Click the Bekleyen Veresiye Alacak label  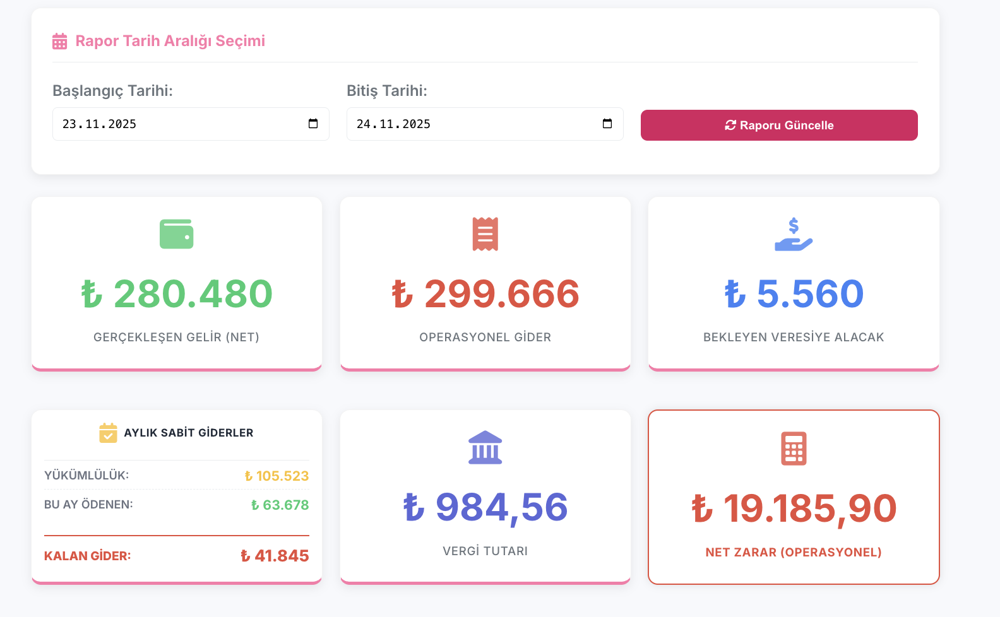[x=793, y=337]
